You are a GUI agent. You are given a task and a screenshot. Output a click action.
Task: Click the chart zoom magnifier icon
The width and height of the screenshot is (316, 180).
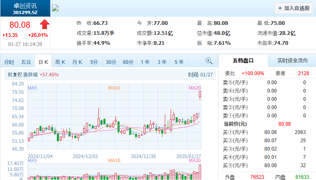click(209, 61)
